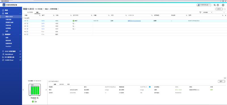
Task: Open the global settings gear icon
Action: [x=223, y=5]
